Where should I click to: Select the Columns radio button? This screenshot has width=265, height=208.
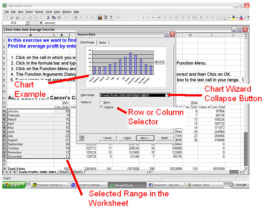[102, 107]
